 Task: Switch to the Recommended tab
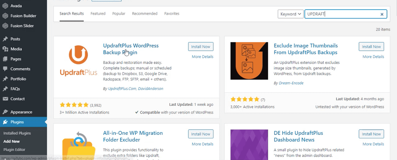145,14
